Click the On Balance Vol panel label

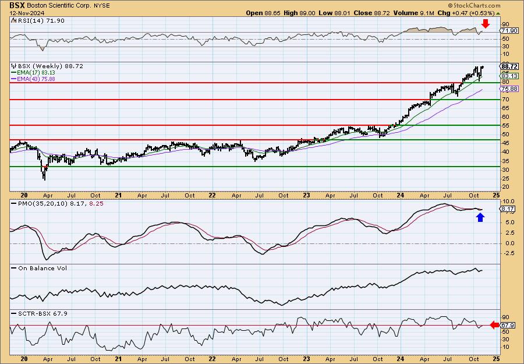(x=42, y=268)
